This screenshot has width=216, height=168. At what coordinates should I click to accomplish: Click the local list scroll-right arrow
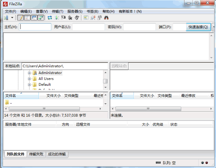pos(100,109)
